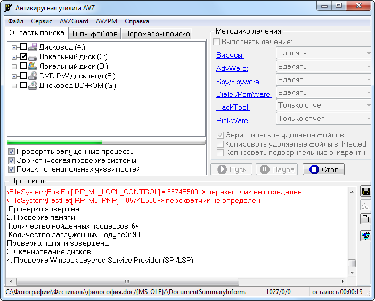Toggle Копировать удаляемые файлы в Infected checkbox

(x=220, y=144)
